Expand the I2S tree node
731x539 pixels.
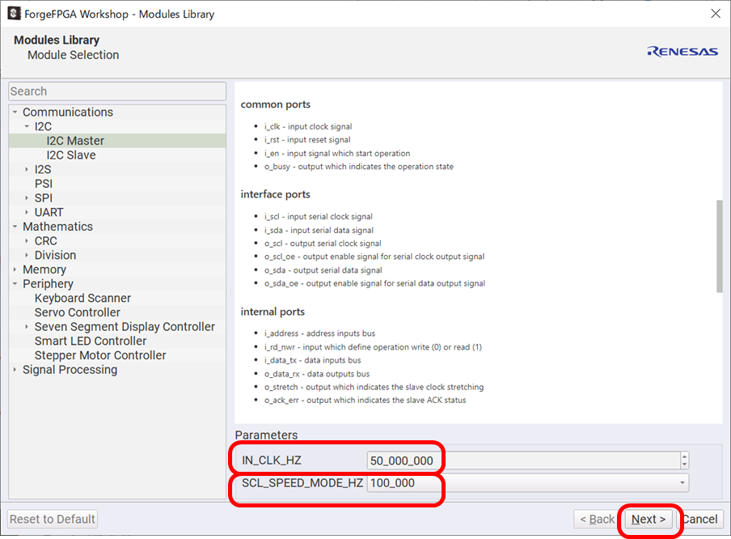pos(27,170)
